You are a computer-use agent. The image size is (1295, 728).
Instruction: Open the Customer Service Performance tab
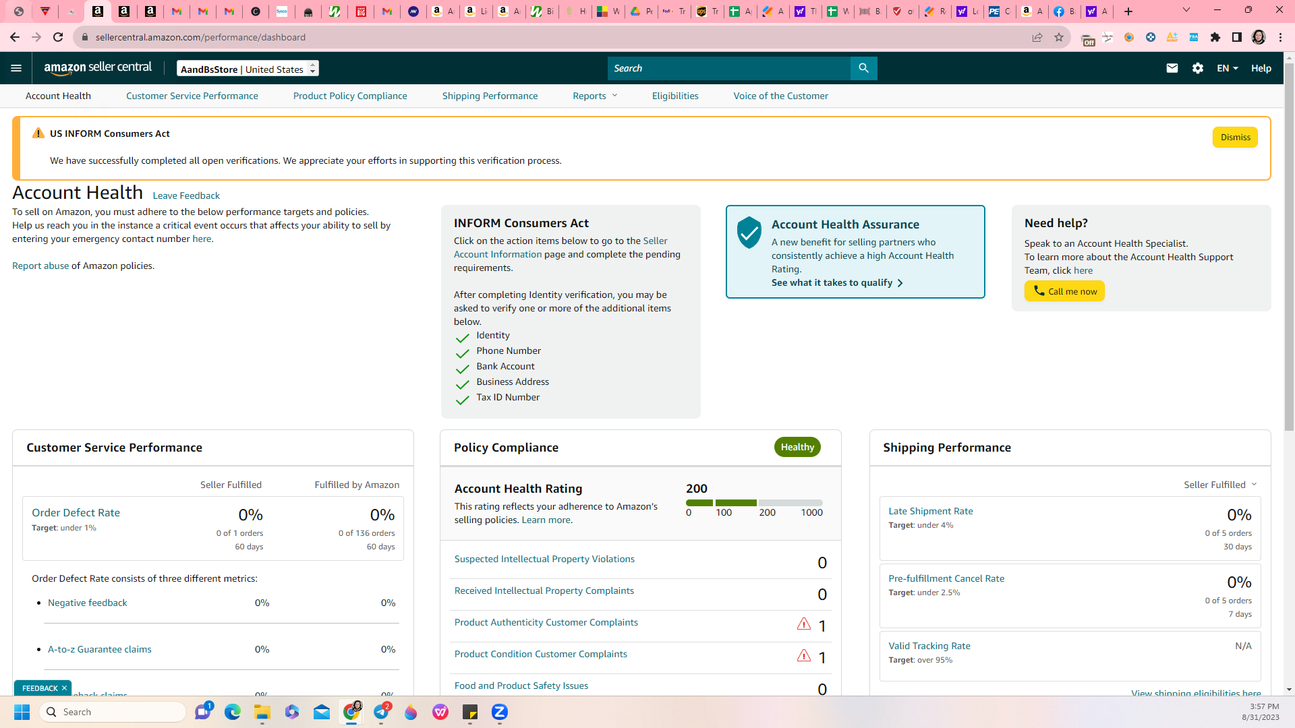click(192, 96)
